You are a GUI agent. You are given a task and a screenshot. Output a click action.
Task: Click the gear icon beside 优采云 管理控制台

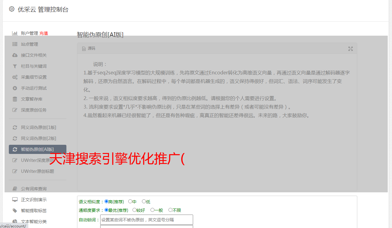12,9
